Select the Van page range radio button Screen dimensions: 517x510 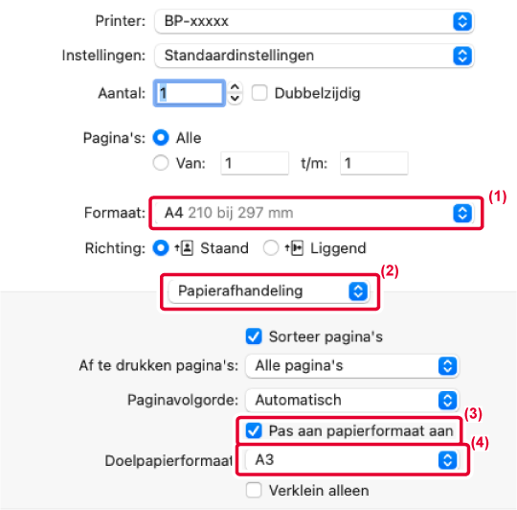tap(161, 163)
